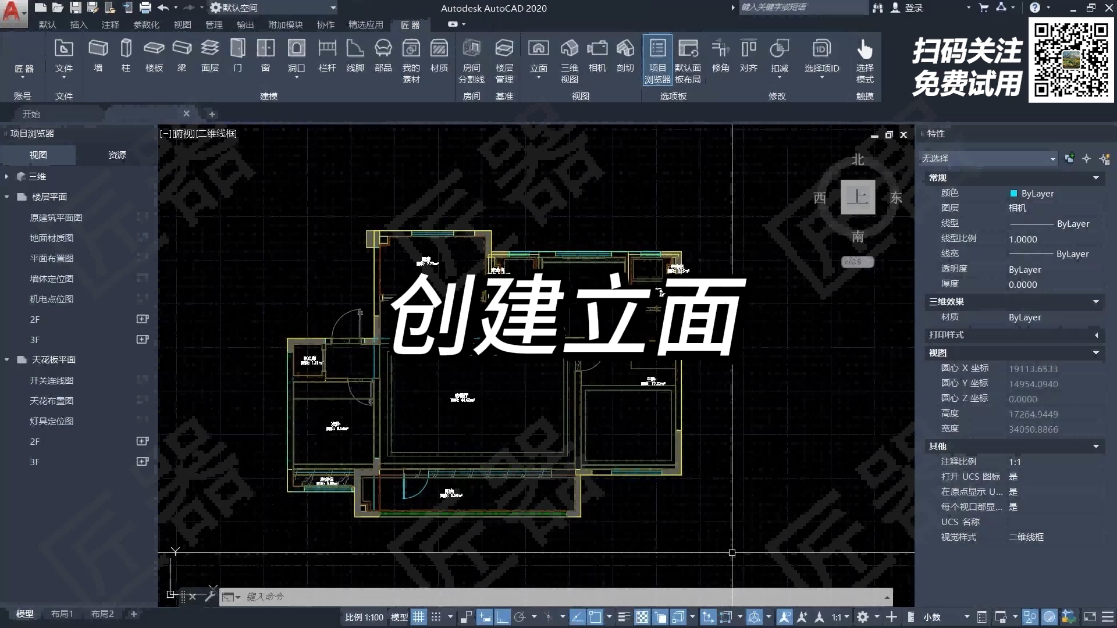Switch to the 视图 ribbon tab
1117x628 pixels.
tap(182, 25)
